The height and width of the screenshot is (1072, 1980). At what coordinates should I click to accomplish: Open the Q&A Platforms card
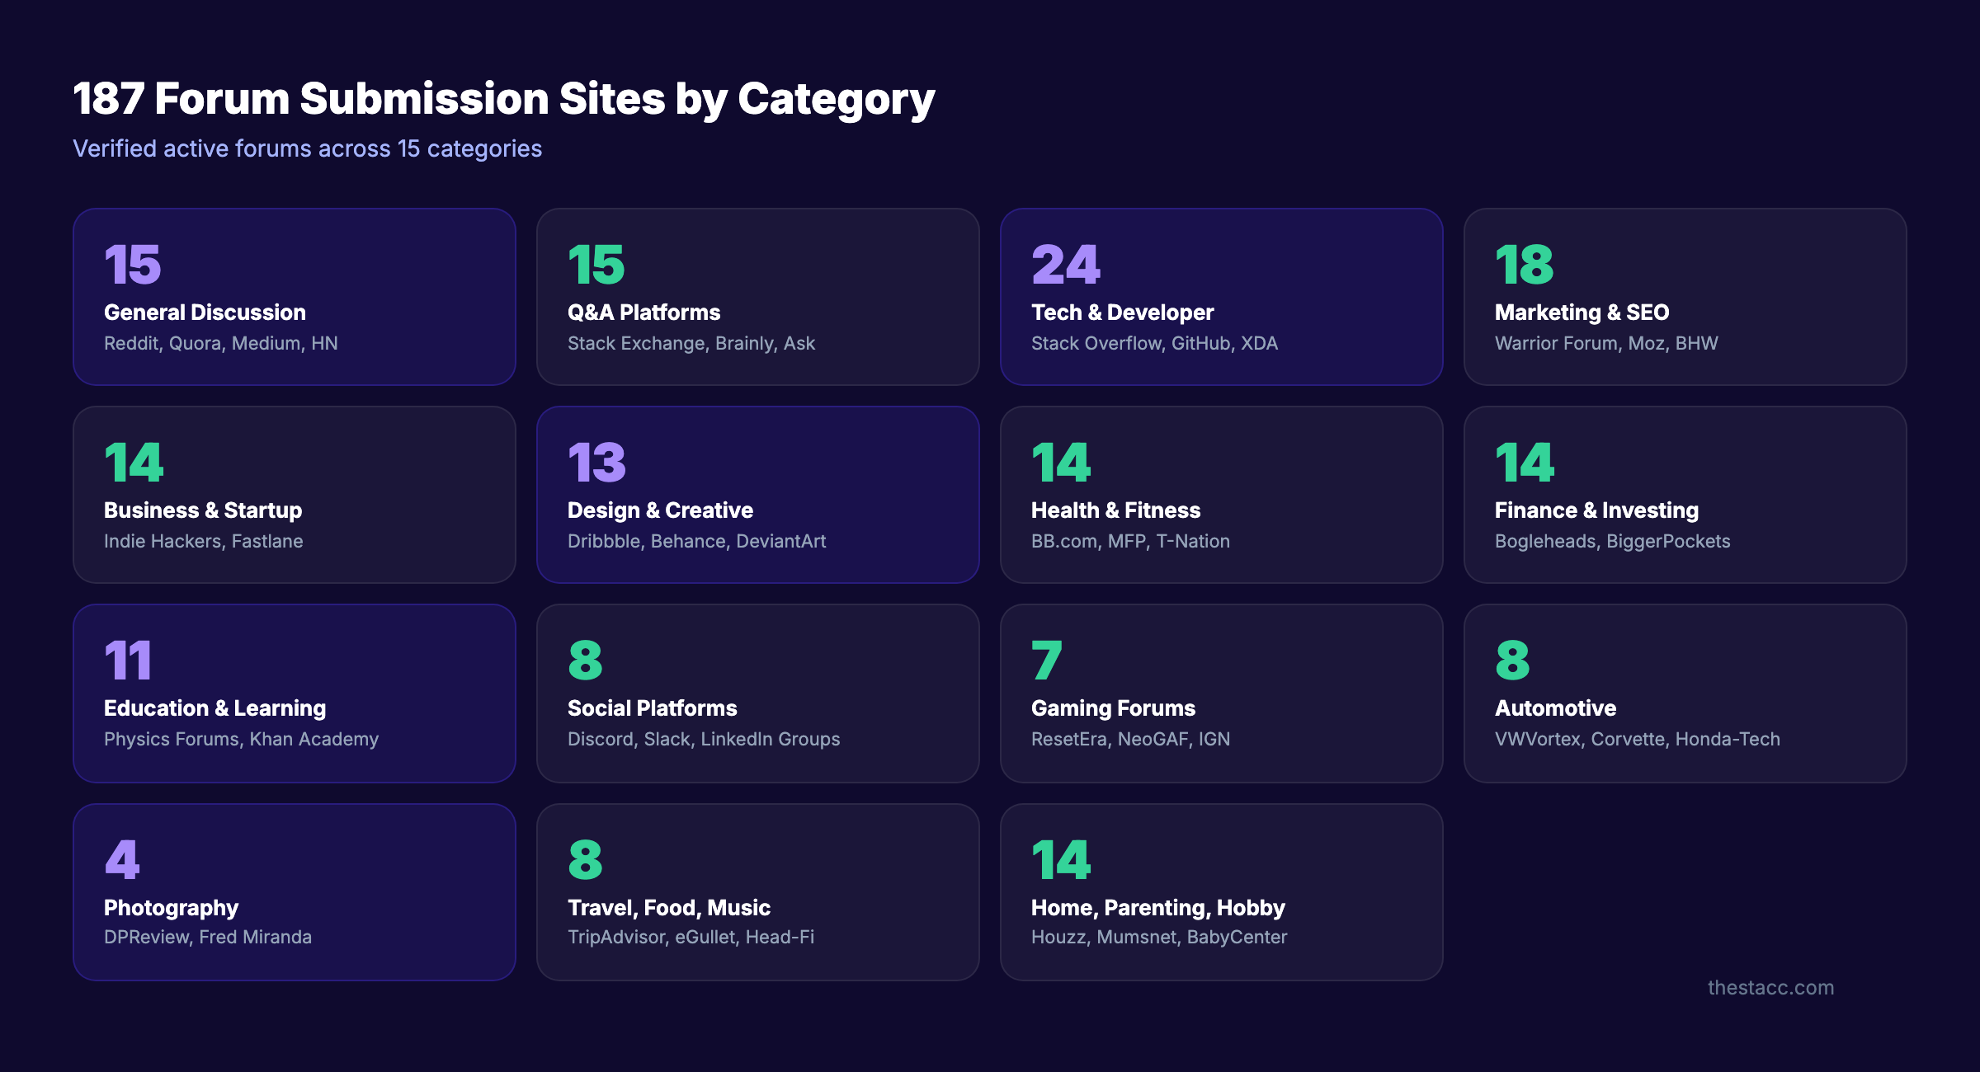(757, 297)
